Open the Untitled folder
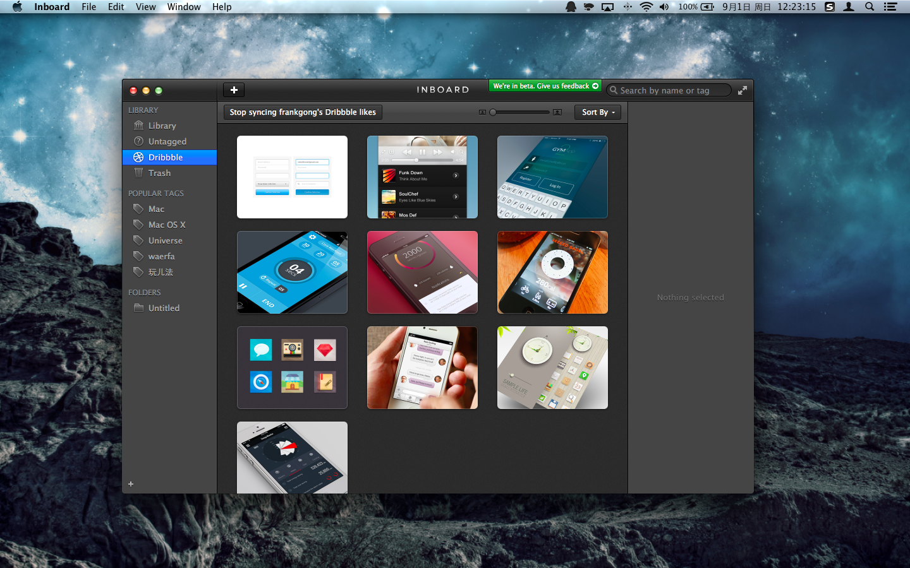 (164, 308)
